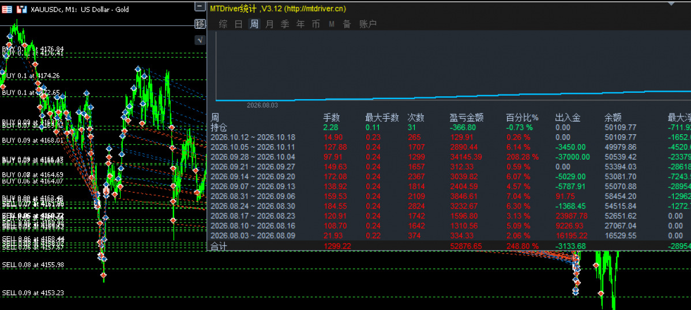The height and width of the screenshot is (310, 691).
Task: Select the 持仓 open positions row
Action: (449, 128)
